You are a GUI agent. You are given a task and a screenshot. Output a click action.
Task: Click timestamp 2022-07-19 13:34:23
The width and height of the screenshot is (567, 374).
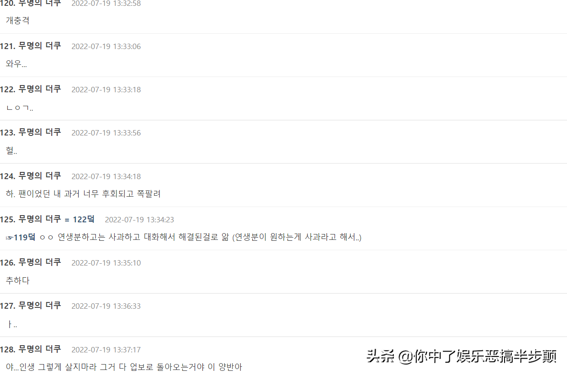coord(139,220)
